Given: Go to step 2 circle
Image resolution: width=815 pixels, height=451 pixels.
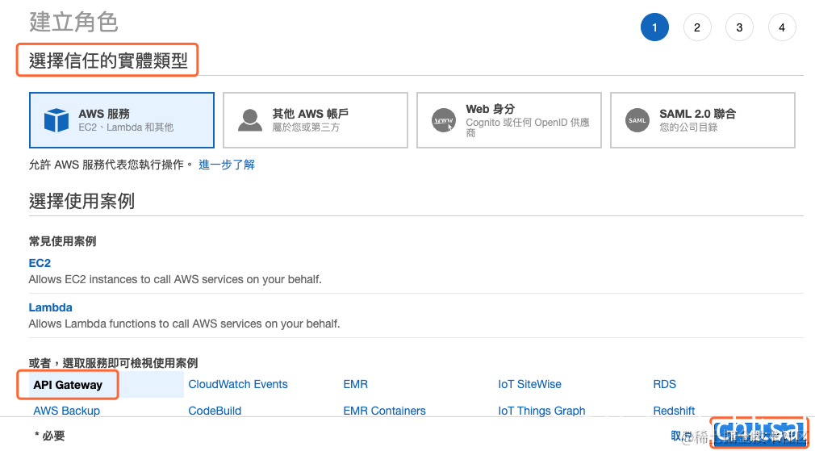Looking at the screenshot, I should coord(697,27).
